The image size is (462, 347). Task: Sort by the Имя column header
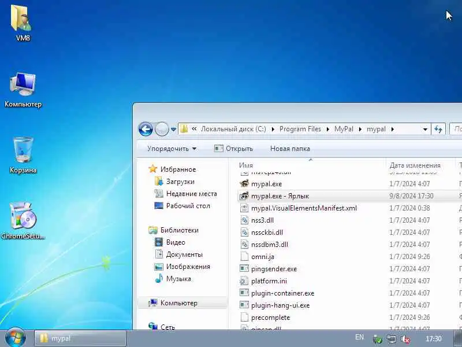pos(311,165)
